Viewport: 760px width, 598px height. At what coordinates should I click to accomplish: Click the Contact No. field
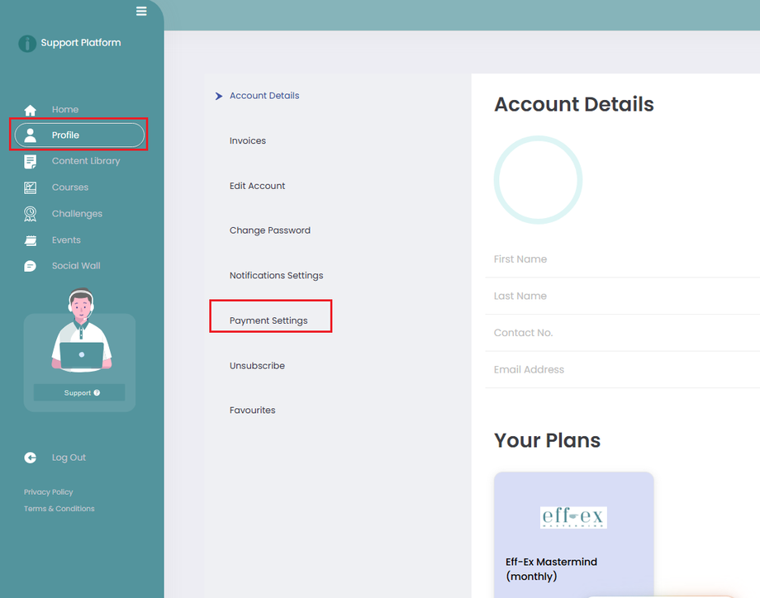point(622,333)
